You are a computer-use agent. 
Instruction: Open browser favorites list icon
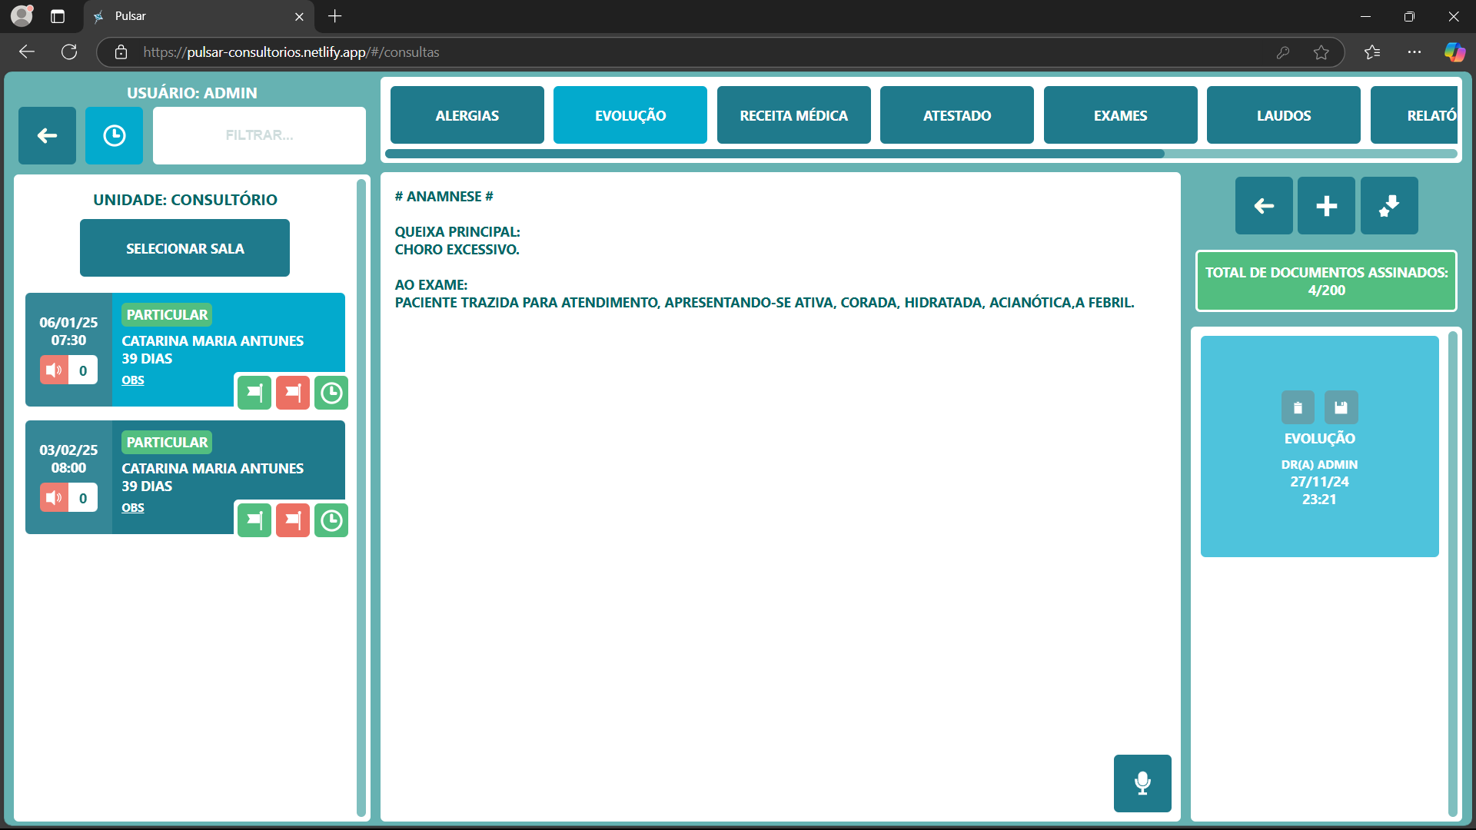pyautogui.click(x=1372, y=52)
